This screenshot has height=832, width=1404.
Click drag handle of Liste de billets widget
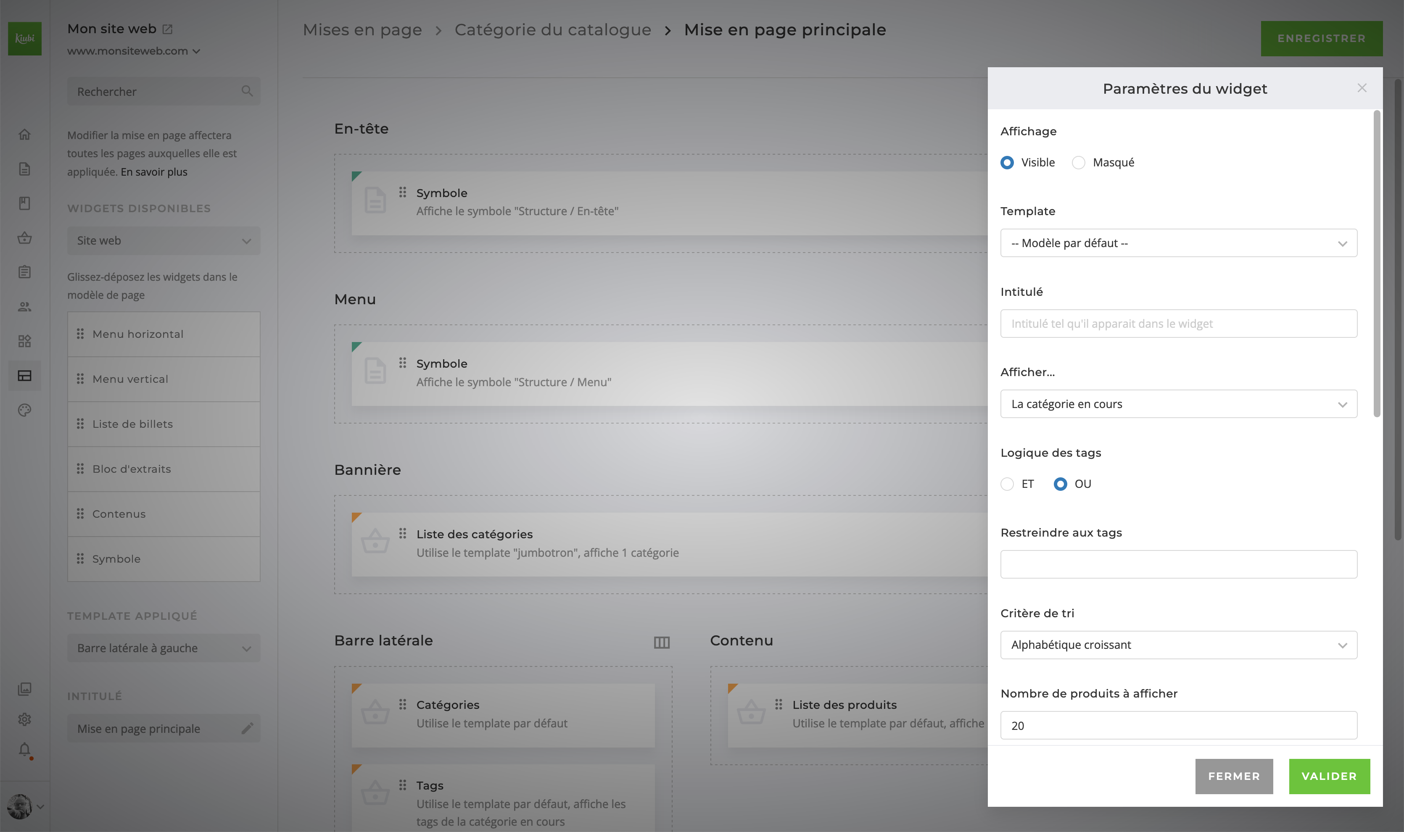pyautogui.click(x=80, y=424)
